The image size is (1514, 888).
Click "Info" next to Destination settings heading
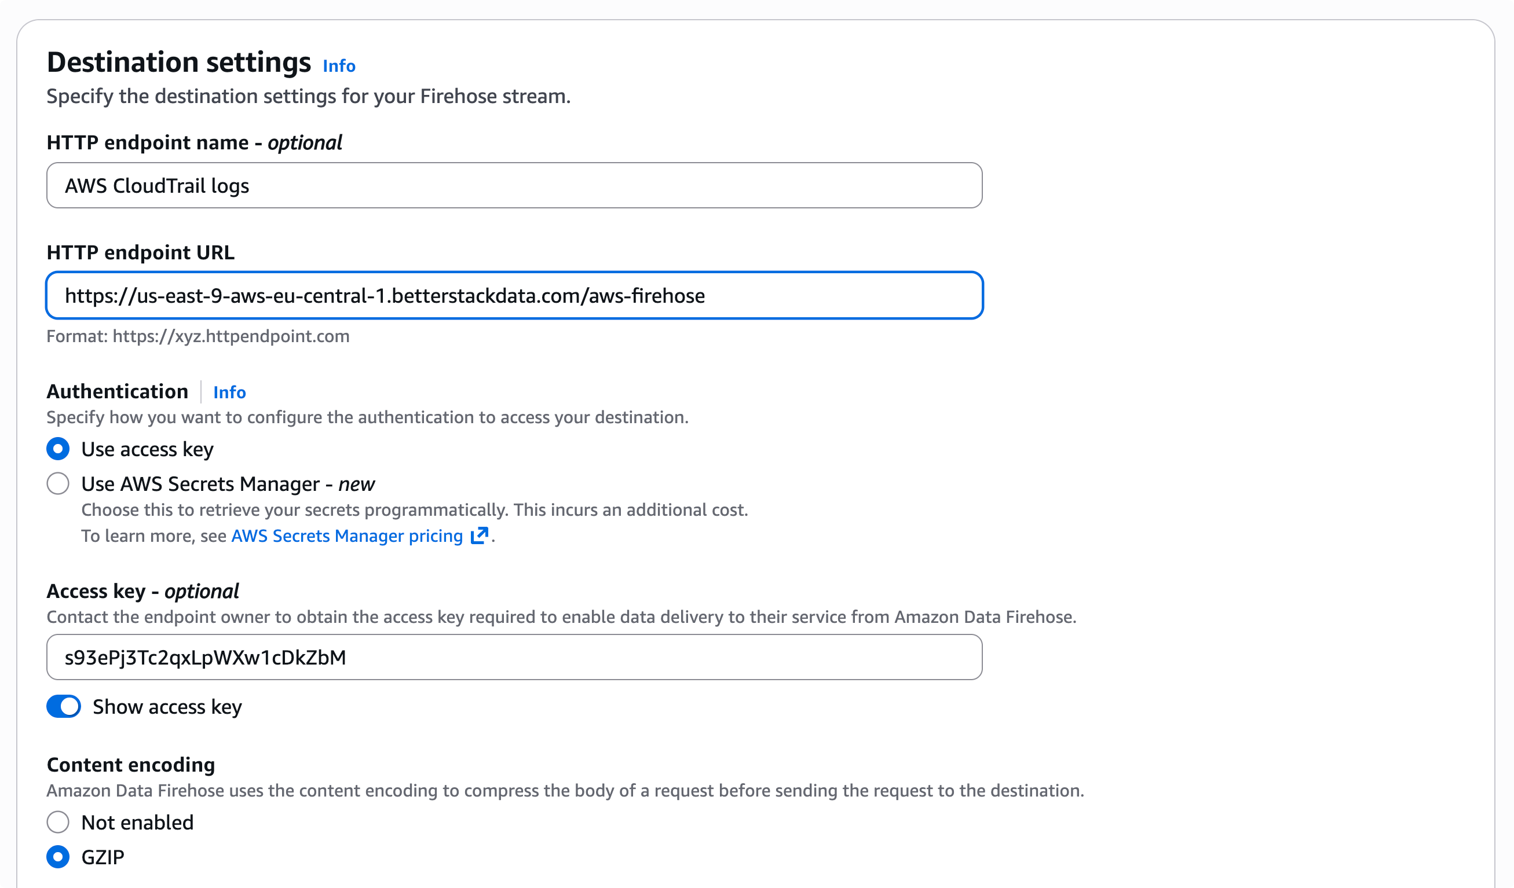[x=338, y=66]
